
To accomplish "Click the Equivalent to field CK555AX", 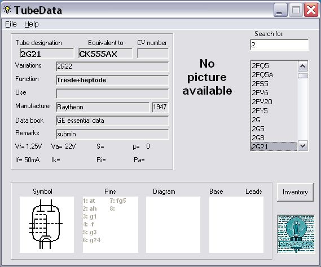I will point(105,54).
